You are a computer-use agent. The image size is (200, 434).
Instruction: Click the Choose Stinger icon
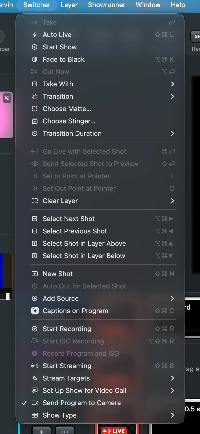click(34, 121)
